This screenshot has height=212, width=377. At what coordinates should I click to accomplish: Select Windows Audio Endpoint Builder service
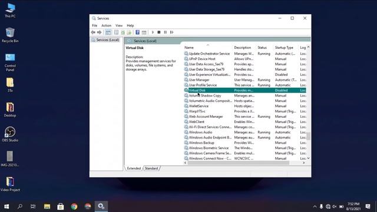coord(245,137)
